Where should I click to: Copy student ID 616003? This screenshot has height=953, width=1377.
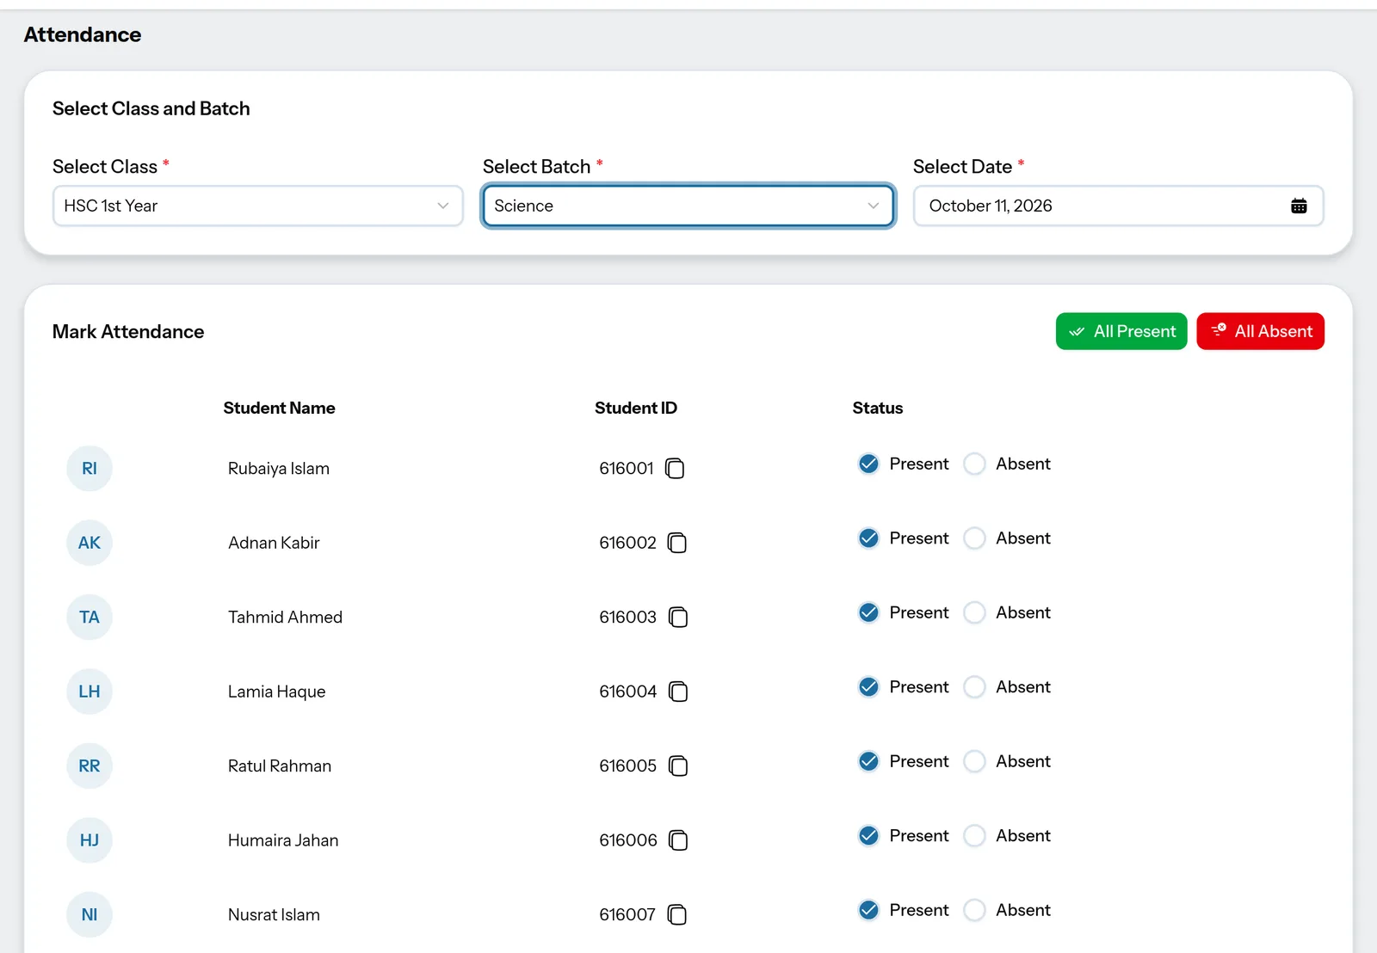678,618
